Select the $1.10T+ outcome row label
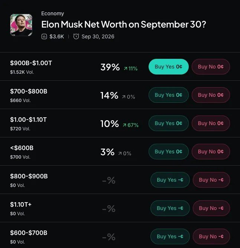240x248 pixels. tap(21, 204)
